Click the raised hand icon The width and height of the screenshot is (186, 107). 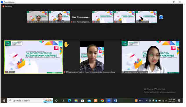(x=66, y=45)
